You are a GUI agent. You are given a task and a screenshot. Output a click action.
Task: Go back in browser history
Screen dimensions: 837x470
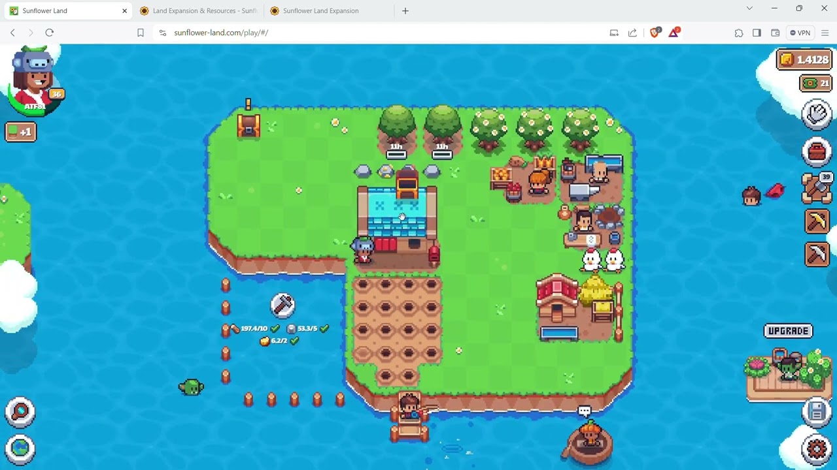pyautogui.click(x=12, y=33)
